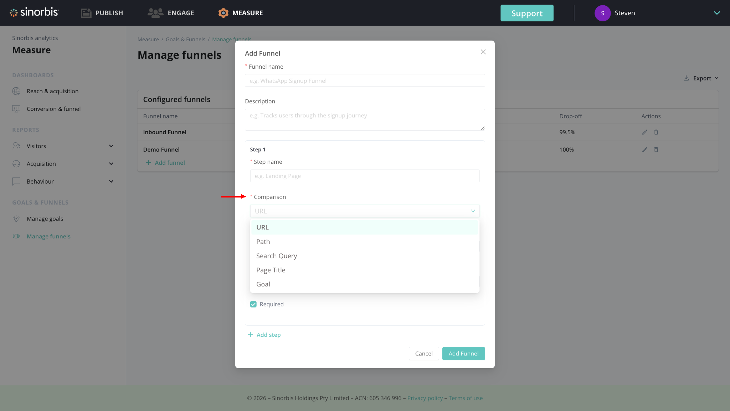
Task: Click plus icon beside Add funnel
Action: point(148,163)
